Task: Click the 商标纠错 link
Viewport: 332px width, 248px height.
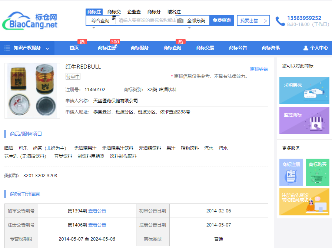Action: click(x=259, y=69)
